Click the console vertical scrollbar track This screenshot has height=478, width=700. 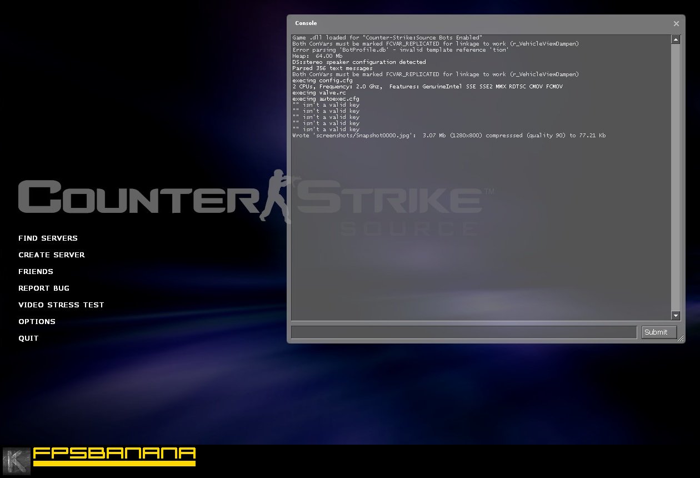(x=676, y=178)
